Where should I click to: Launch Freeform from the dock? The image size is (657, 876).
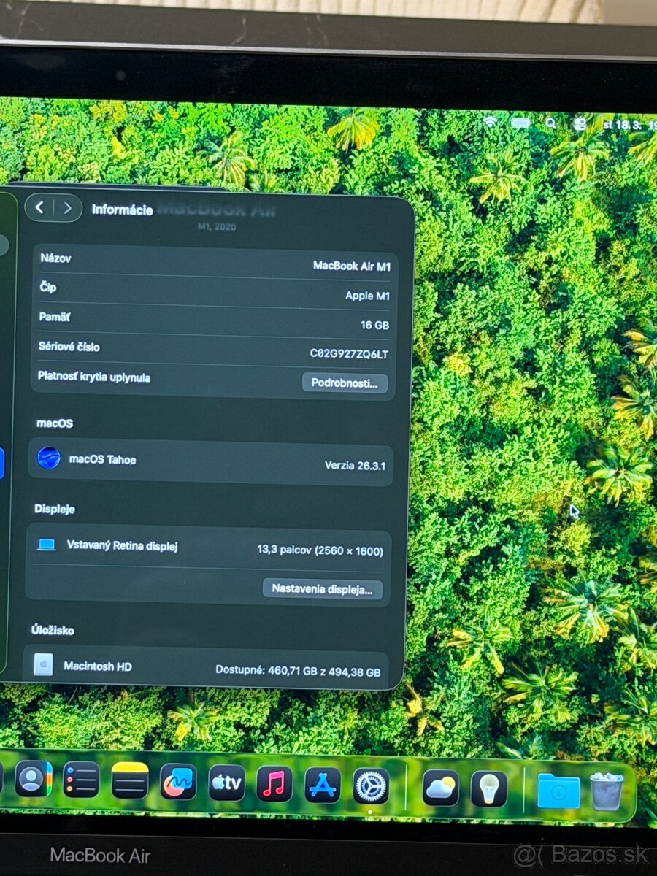click(x=178, y=783)
